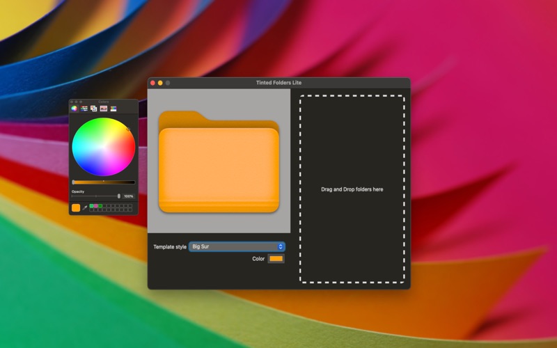Switch to Image Palettes picker mode
The height and width of the screenshot is (348, 557).
coord(104,109)
